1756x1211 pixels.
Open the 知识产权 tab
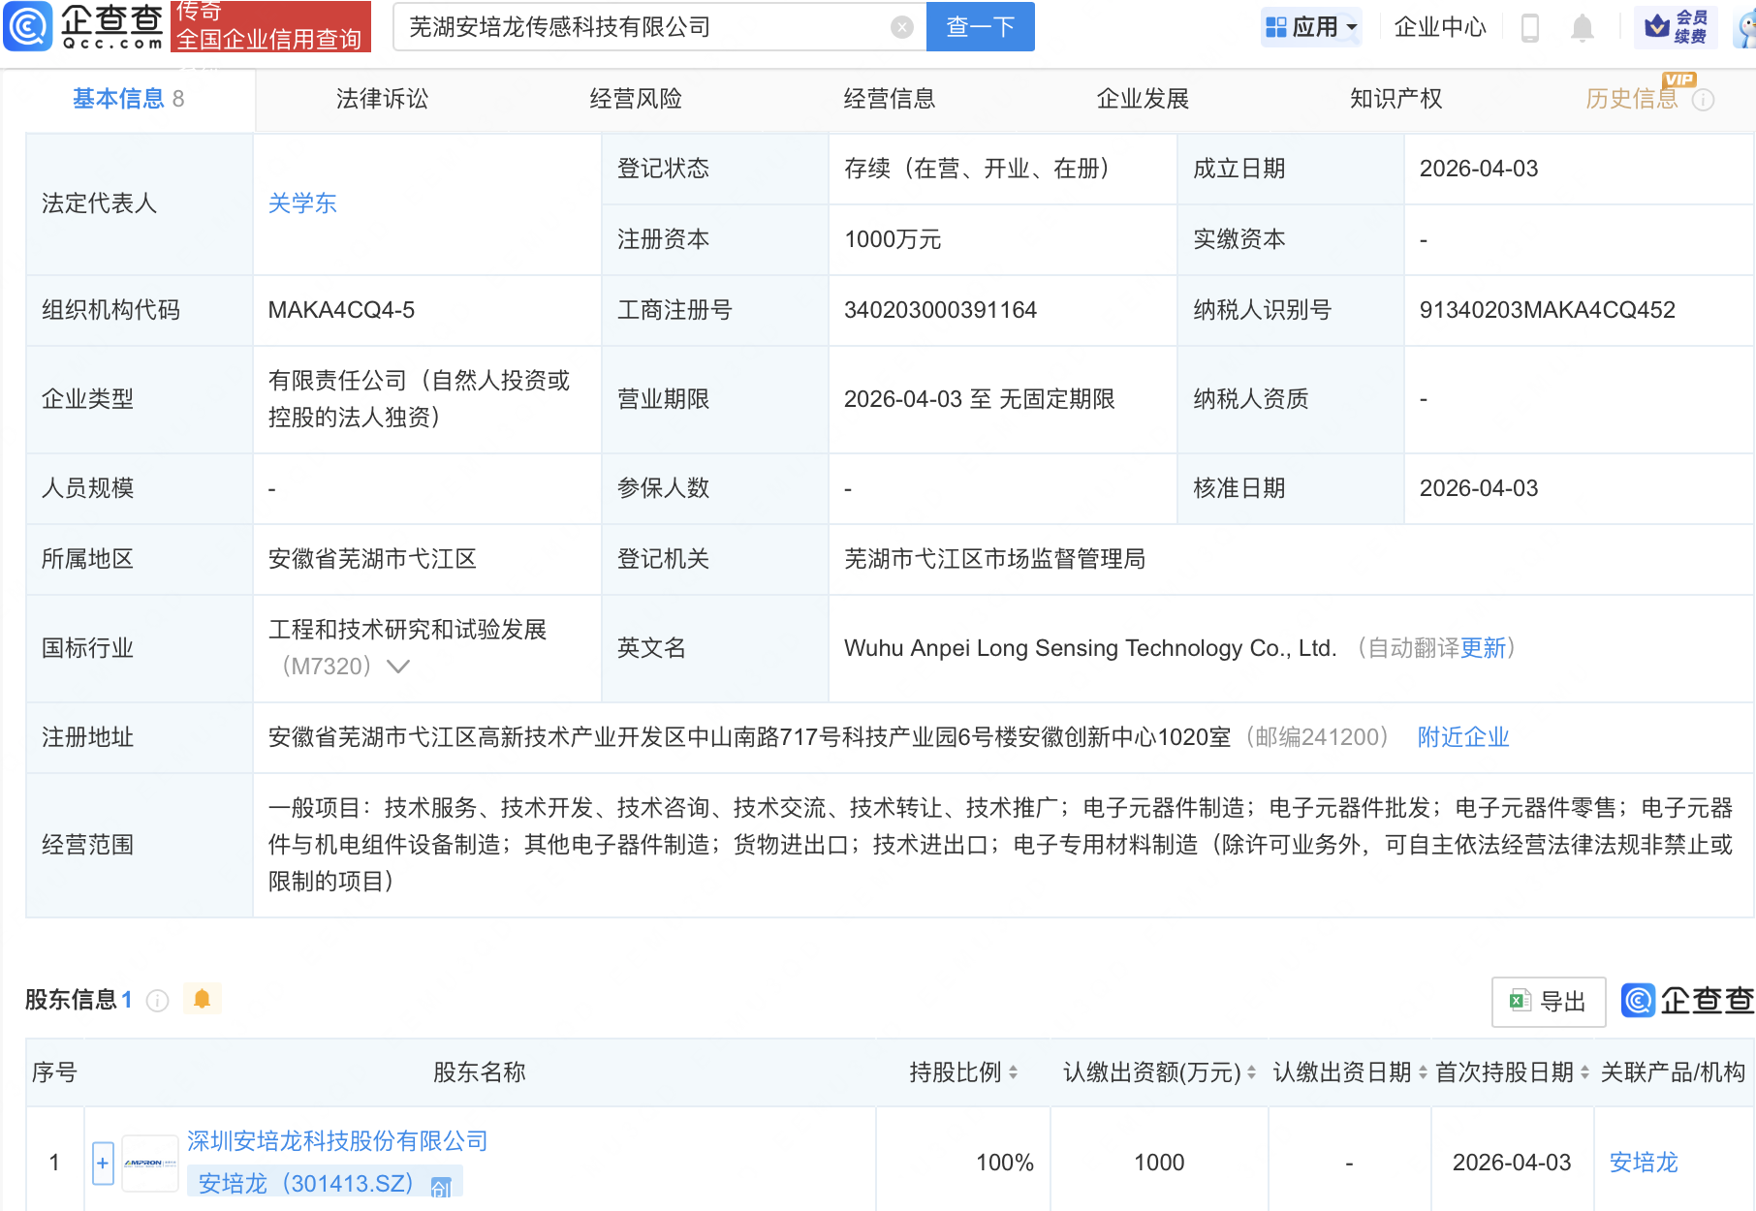(x=1395, y=98)
